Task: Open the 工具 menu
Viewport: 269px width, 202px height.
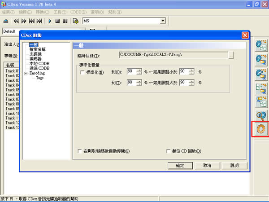Action: tap(60, 12)
